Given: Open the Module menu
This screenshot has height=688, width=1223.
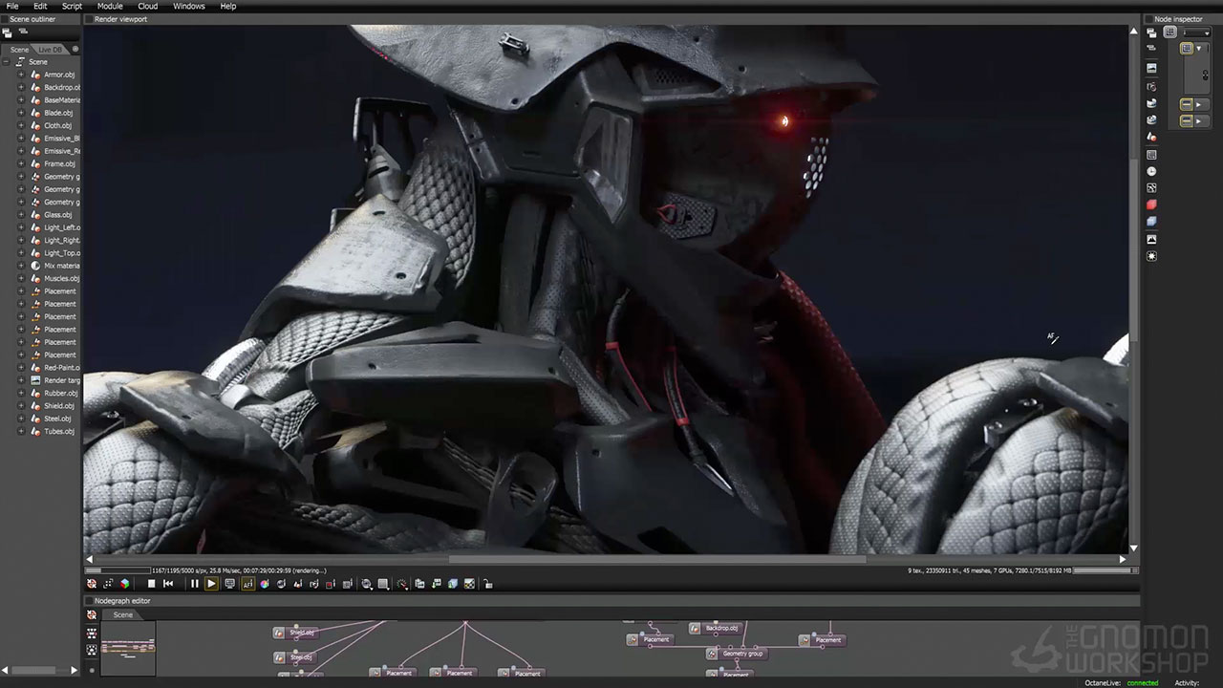Looking at the screenshot, I should pyautogui.click(x=110, y=6).
